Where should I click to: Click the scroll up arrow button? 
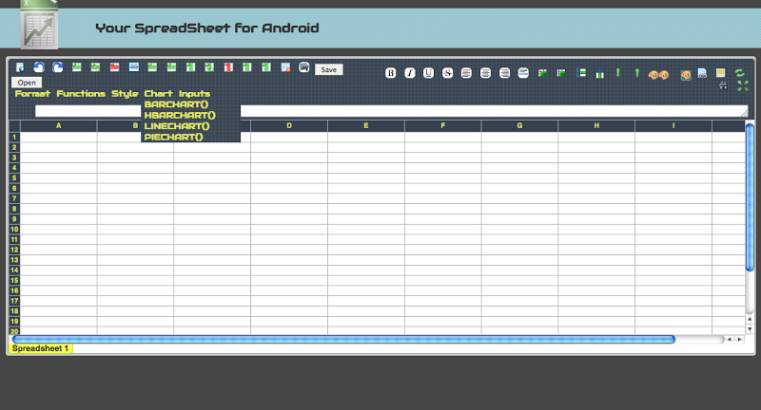[750, 319]
